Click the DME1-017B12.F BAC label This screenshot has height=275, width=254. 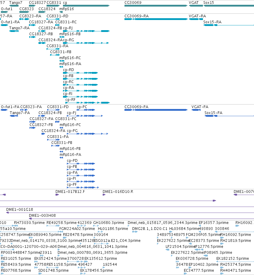(x=70, y=191)
